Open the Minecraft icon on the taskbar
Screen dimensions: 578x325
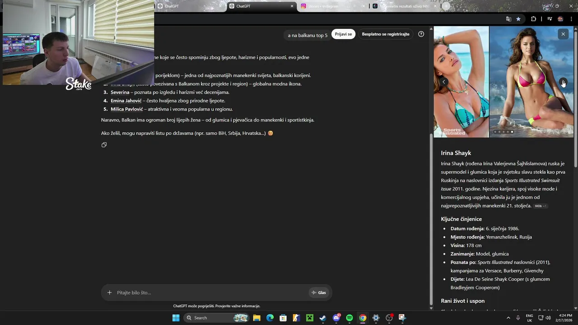310,318
